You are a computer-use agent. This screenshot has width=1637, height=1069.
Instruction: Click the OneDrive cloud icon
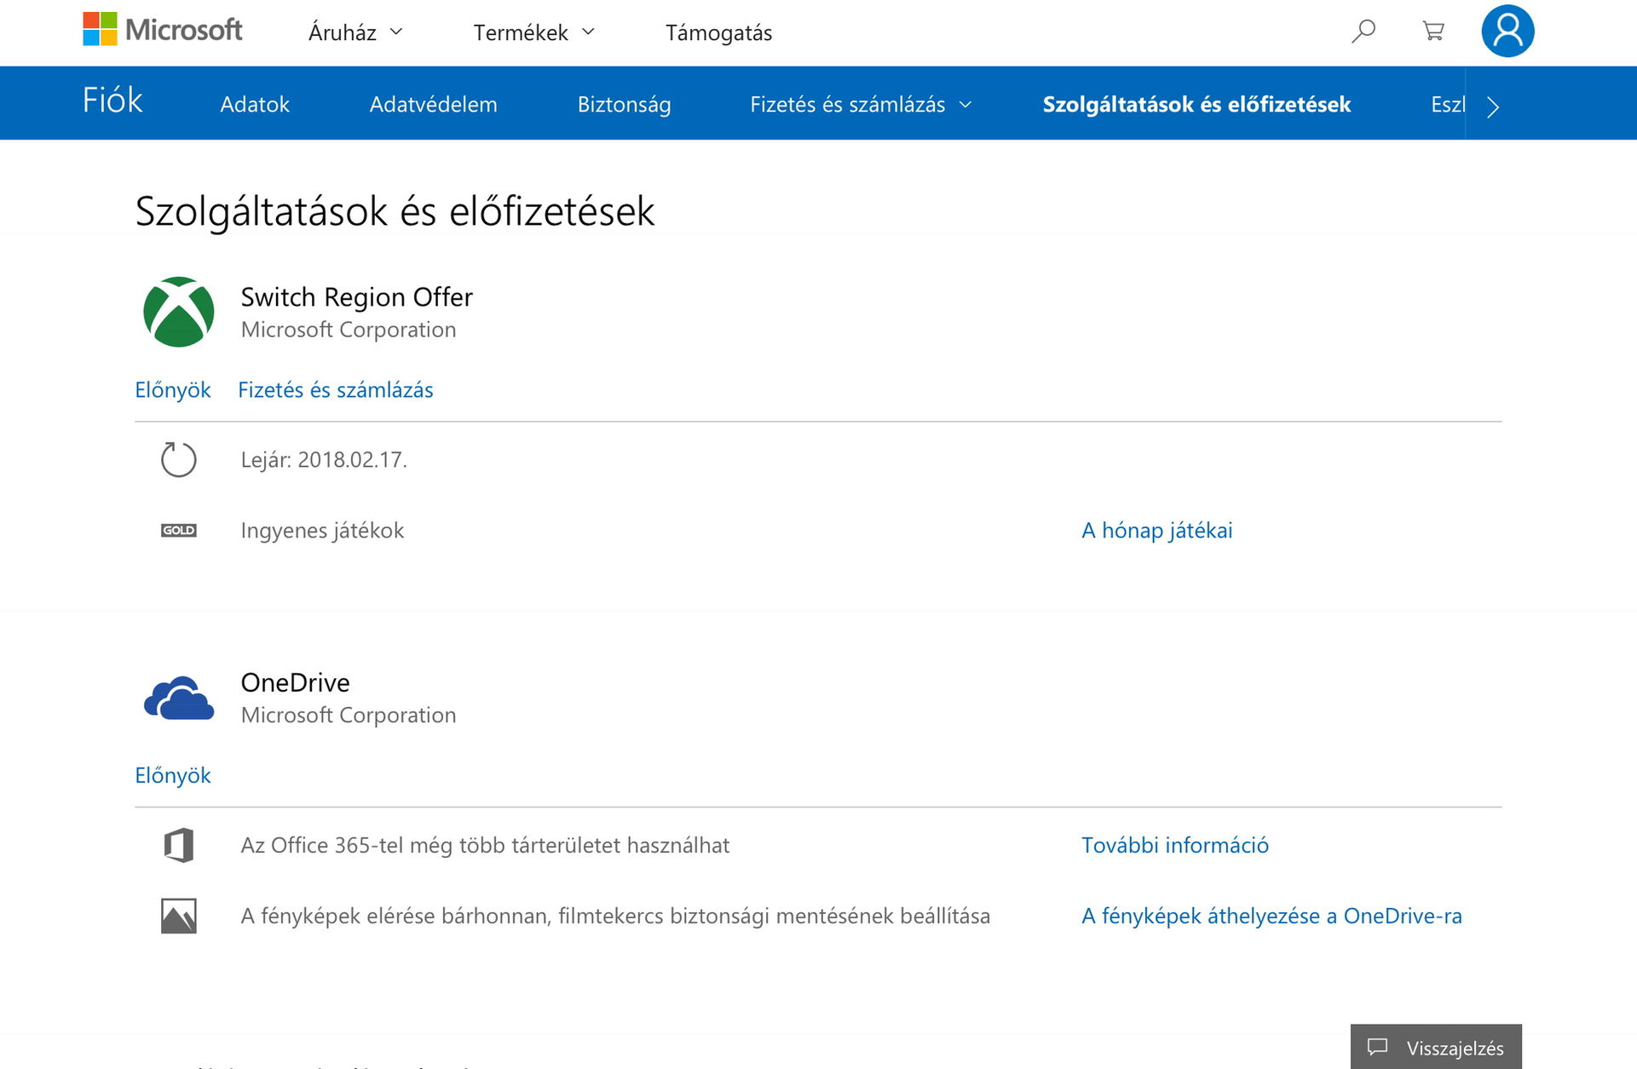[179, 698]
